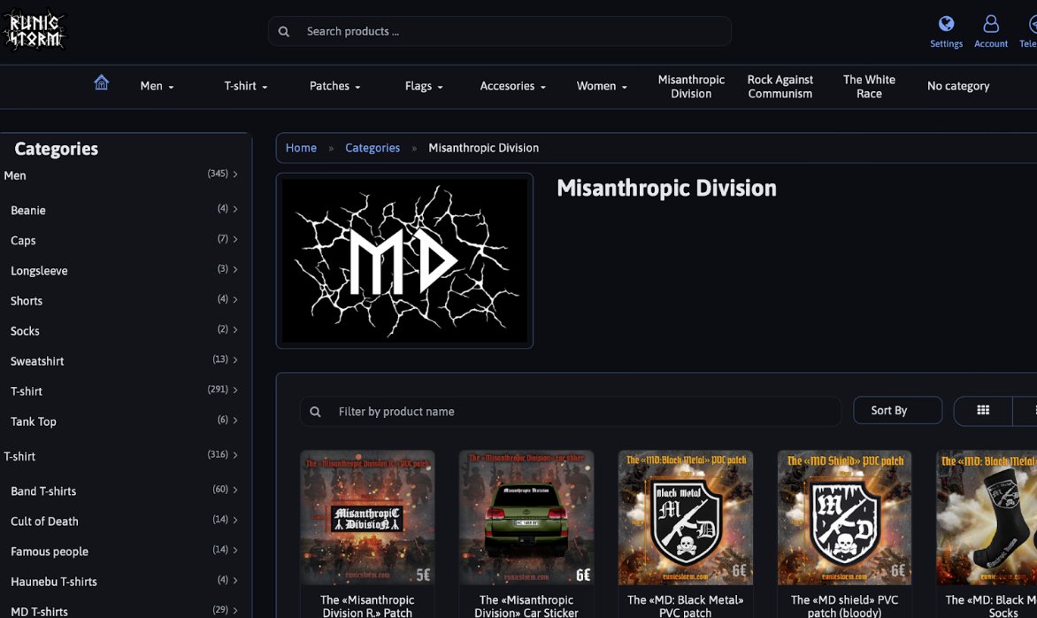This screenshot has width=1037, height=618.
Task: Select Misanthropic Division in navigation bar
Action: click(691, 87)
